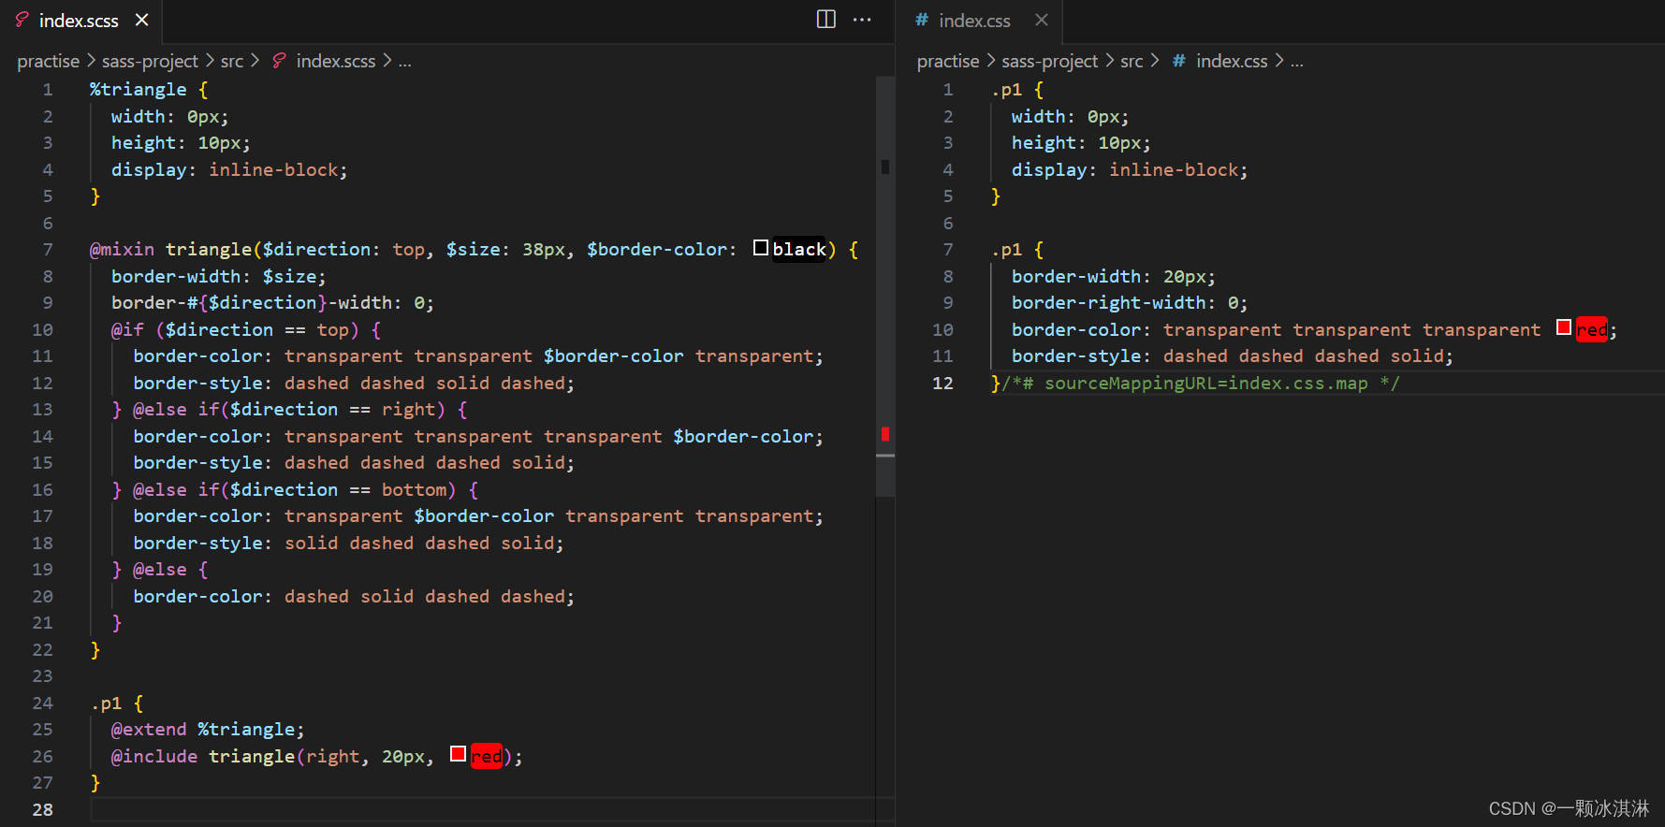Open the More Actions ellipsis menu
1665x827 pixels.
point(862,20)
